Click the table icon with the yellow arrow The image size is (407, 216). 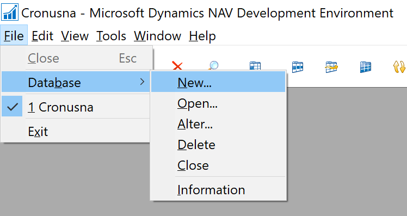[331, 67]
